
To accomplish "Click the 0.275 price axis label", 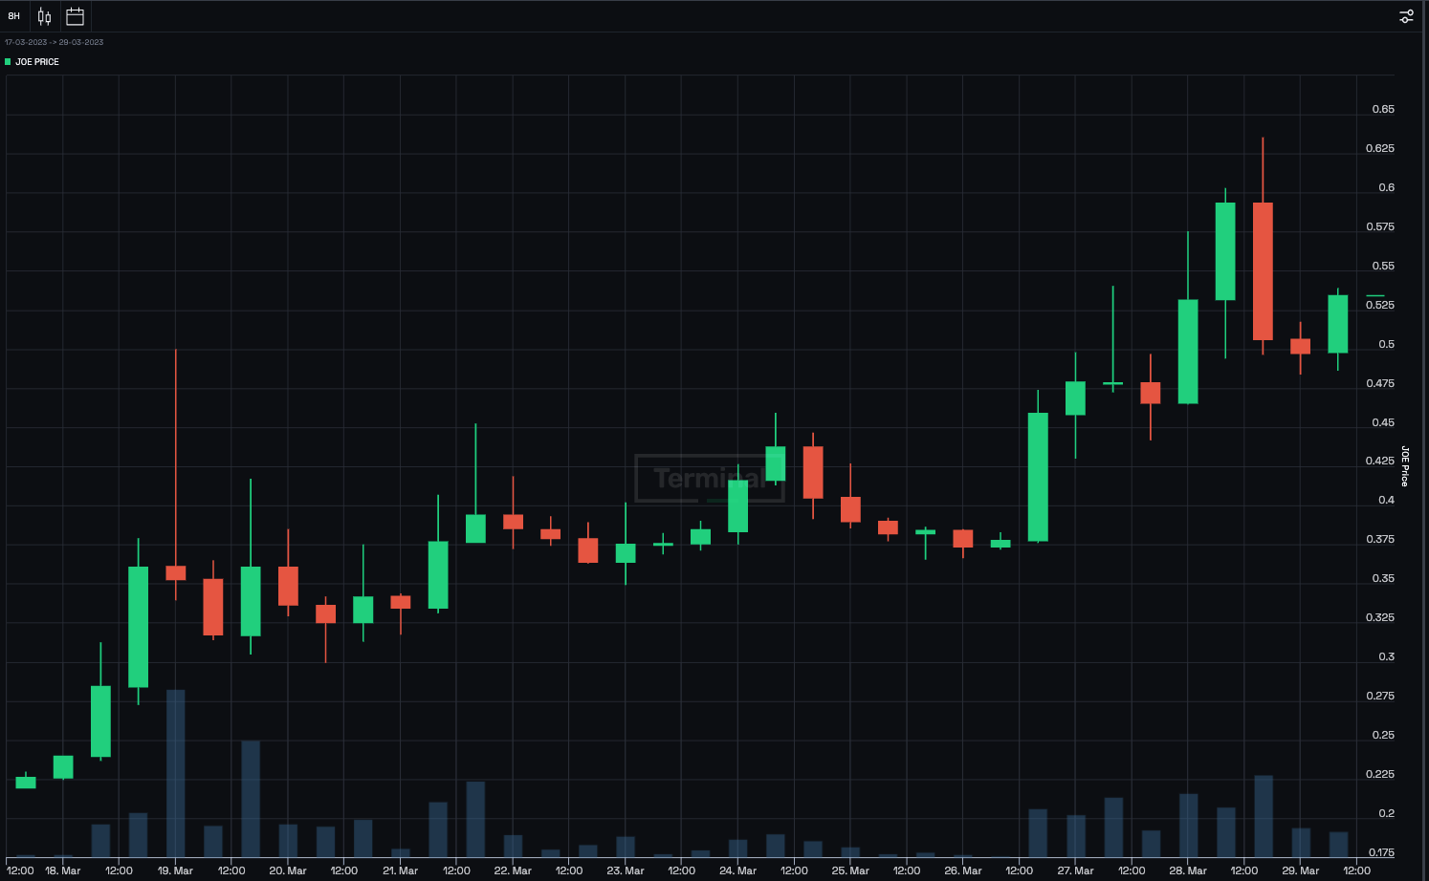I will coord(1380,696).
